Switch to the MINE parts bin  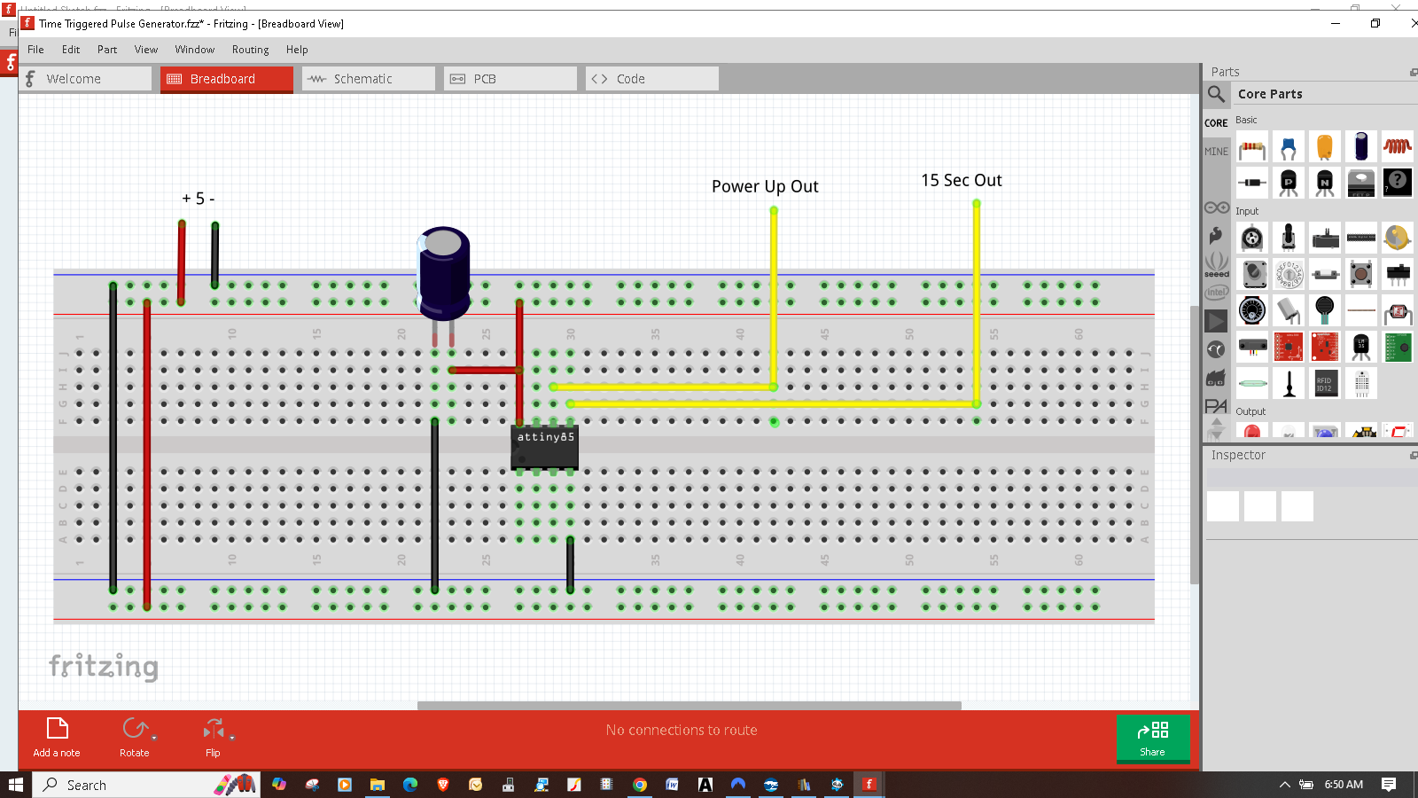1216,152
